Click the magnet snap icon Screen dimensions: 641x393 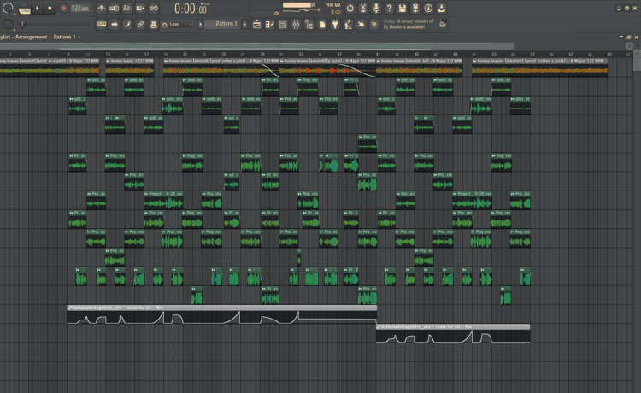[164, 25]
